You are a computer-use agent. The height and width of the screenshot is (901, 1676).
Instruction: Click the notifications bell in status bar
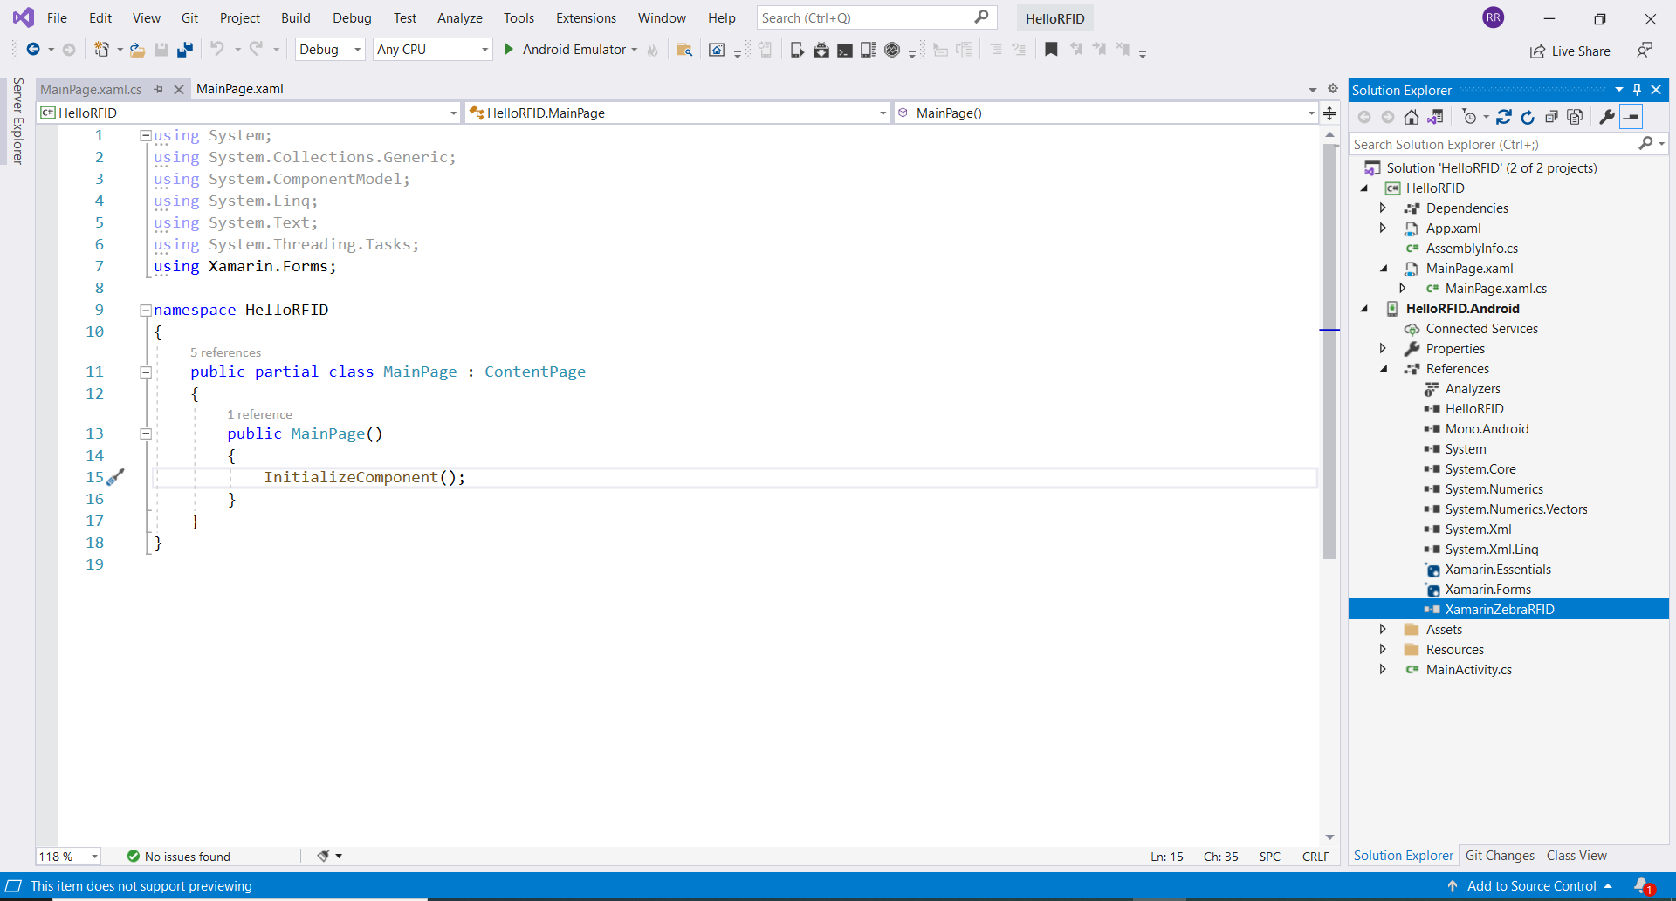(x=1644, y=886)
